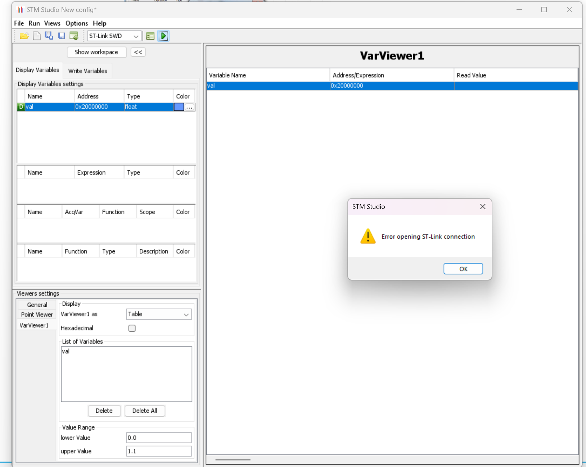Viewport: 586px width, 467px height.
Task: Open the Run menu
Action: tap(34, 23)
